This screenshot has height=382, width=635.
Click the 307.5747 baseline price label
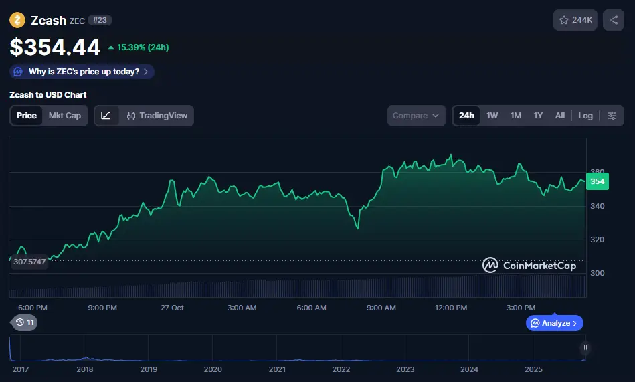29,262
